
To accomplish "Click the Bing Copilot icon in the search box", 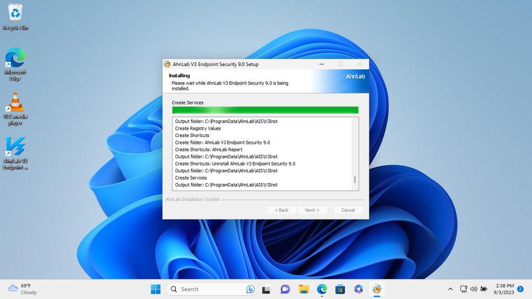I will [250, 289].
